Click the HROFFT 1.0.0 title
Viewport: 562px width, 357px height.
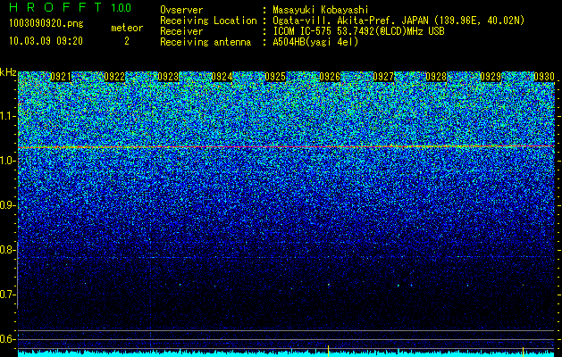(70, 7)
